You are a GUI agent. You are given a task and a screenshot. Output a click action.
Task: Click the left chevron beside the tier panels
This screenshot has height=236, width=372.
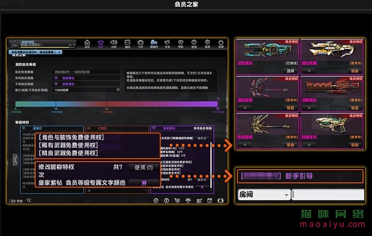click(x=15, y=159)
